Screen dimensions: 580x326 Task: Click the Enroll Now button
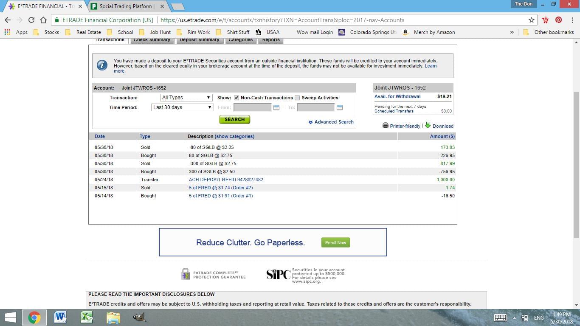pyautogui.click(x=335, y=242)
